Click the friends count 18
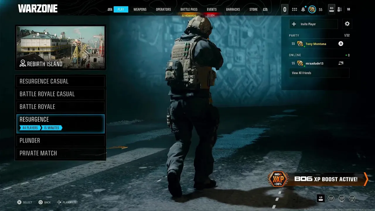This screenshot has width=375, height=211. coord(348,9)
